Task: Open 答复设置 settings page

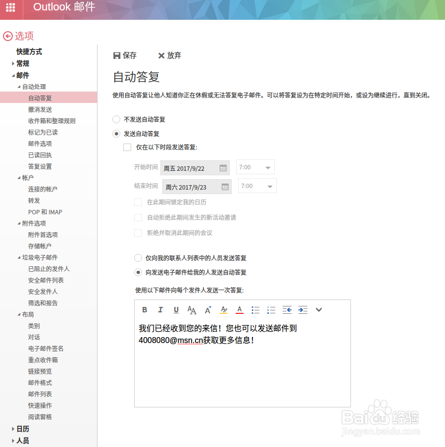Action: 40,167
